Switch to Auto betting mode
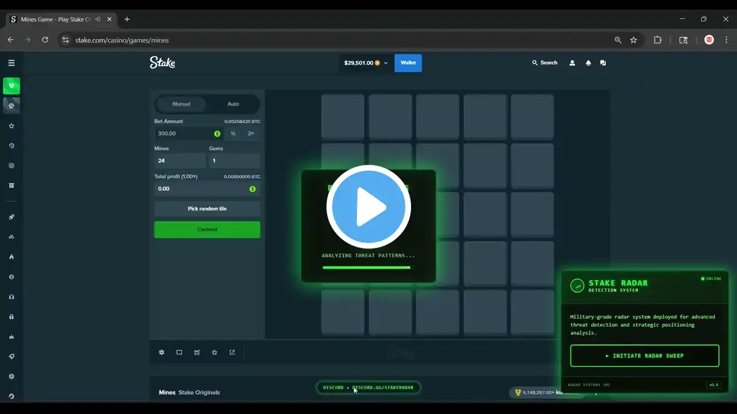 (x=233, y=104)
